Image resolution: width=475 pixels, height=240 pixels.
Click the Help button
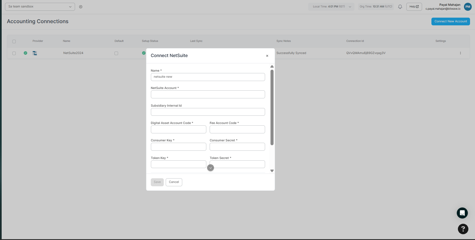[414, 7]
